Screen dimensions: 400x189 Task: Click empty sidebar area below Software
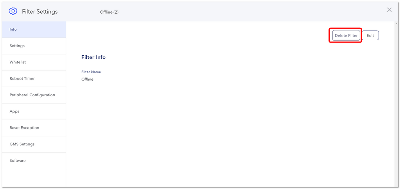pos(34,178)
